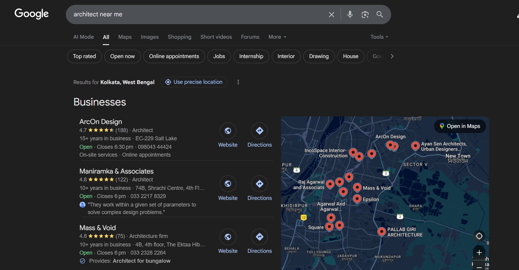The width and height of the screenshot is (519, 270).
Task: Click Use precise location button
Action: (x=194, y=82)
